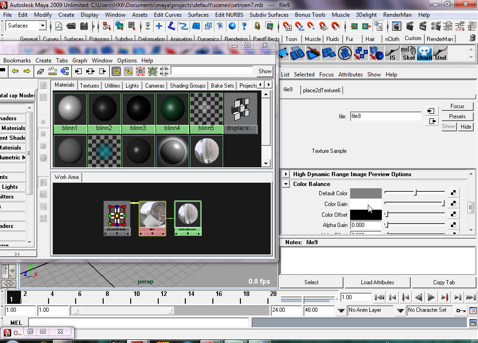Rearrange the Hypershade graph
This screenshot has height=343, width=478.
click(52, 71)
